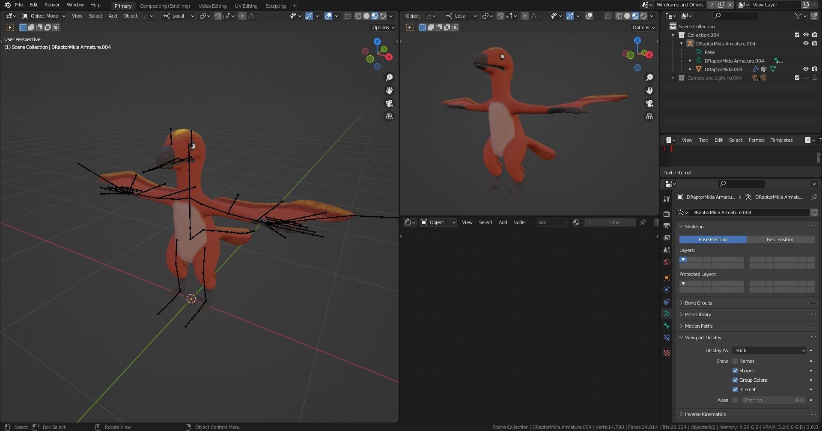
Task: Click the pan hand icon in right viewport
Action: tap(649, 90)
